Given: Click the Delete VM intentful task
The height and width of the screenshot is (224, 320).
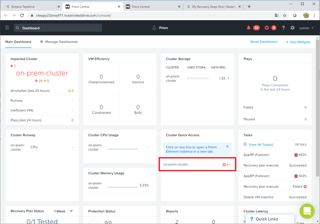Looking at the screenshot, I should 275,197.
